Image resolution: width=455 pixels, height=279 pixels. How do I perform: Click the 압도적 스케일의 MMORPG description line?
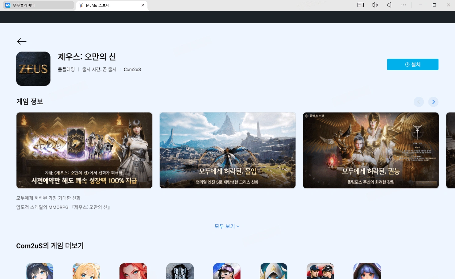63,207
